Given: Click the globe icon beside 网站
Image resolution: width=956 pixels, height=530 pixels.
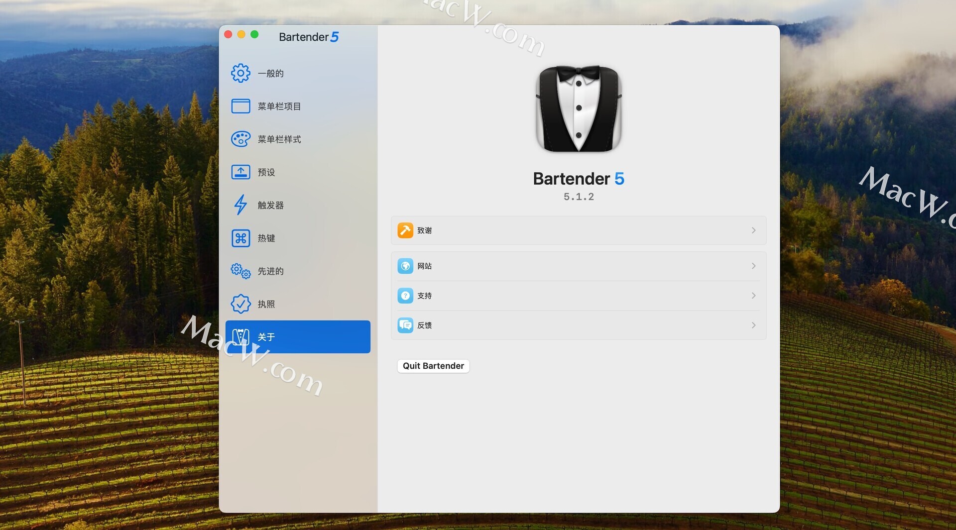Looking at the screenshot, I should [405, 266].
